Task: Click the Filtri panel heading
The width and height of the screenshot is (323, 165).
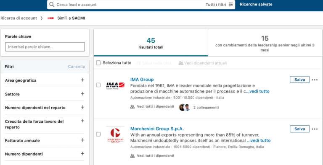Action: click(9, 67)
